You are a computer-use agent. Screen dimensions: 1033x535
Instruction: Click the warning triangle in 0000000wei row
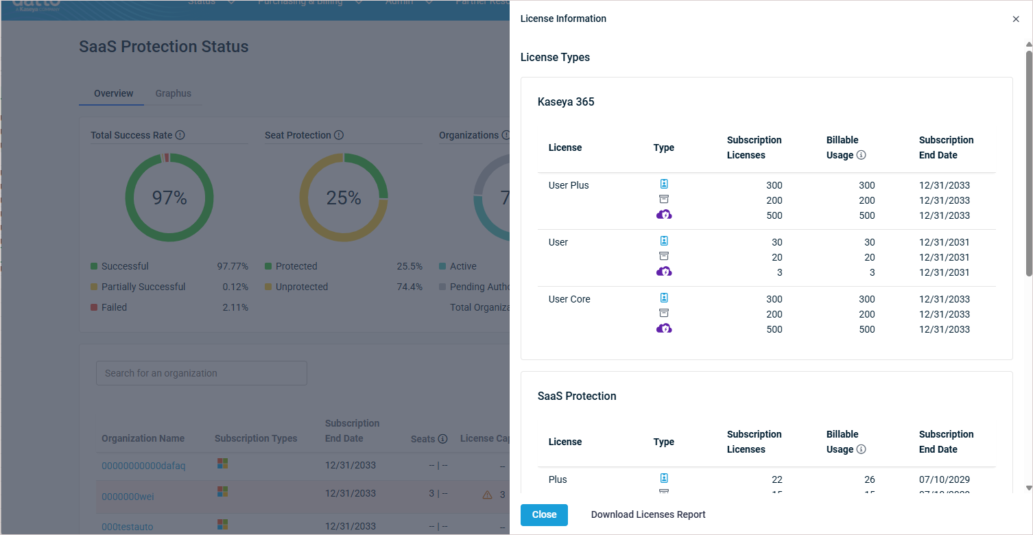click(x=487, y=495)
